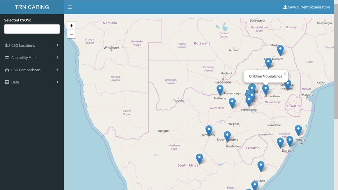Viewport: 338px width, 190px height.
Task: Click the Lesotho country label
Action: pyautogui.click(x=253, y=148)
